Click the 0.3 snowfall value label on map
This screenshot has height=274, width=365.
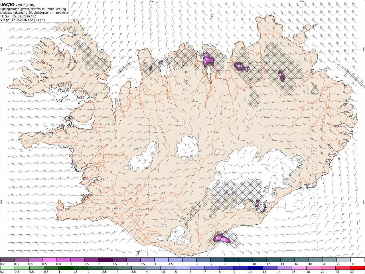tap(281, 75)
